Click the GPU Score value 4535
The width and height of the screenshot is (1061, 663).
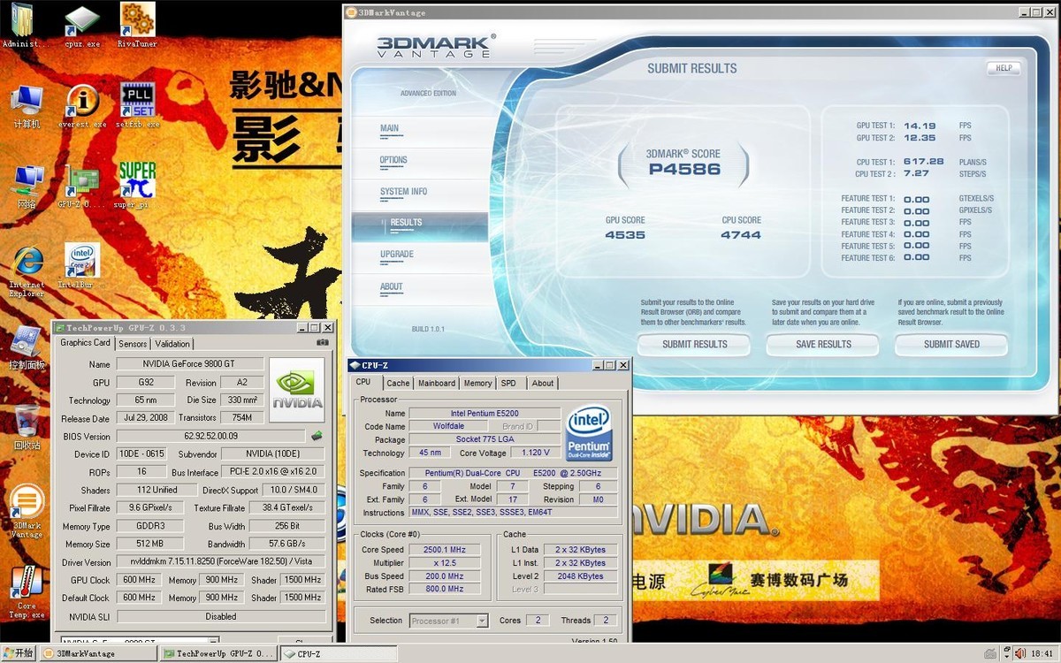pos(625,235)
